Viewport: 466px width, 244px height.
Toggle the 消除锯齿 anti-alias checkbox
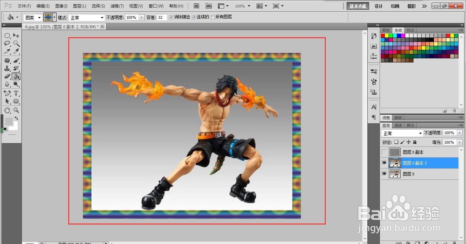pos(171,17)
